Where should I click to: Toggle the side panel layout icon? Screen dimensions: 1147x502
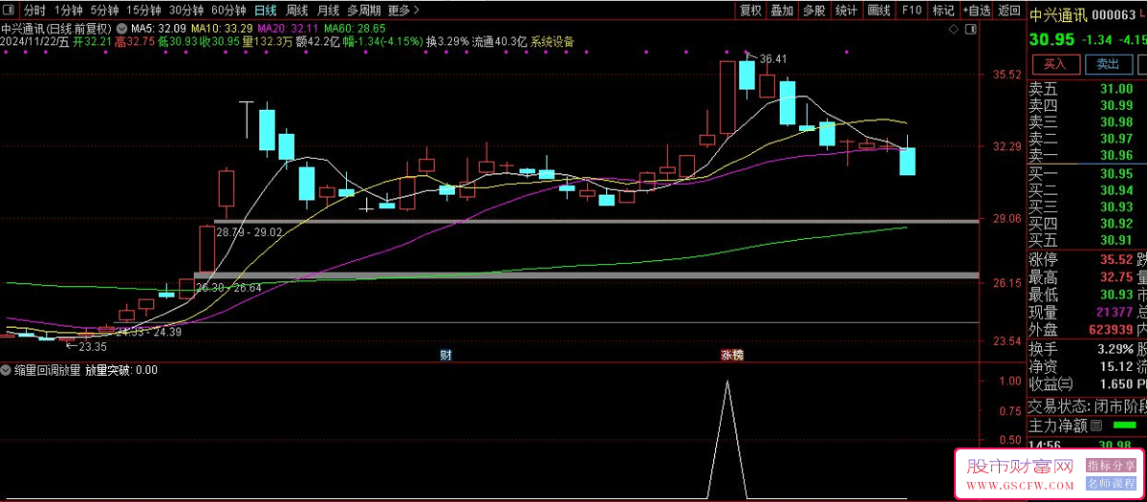973,31
